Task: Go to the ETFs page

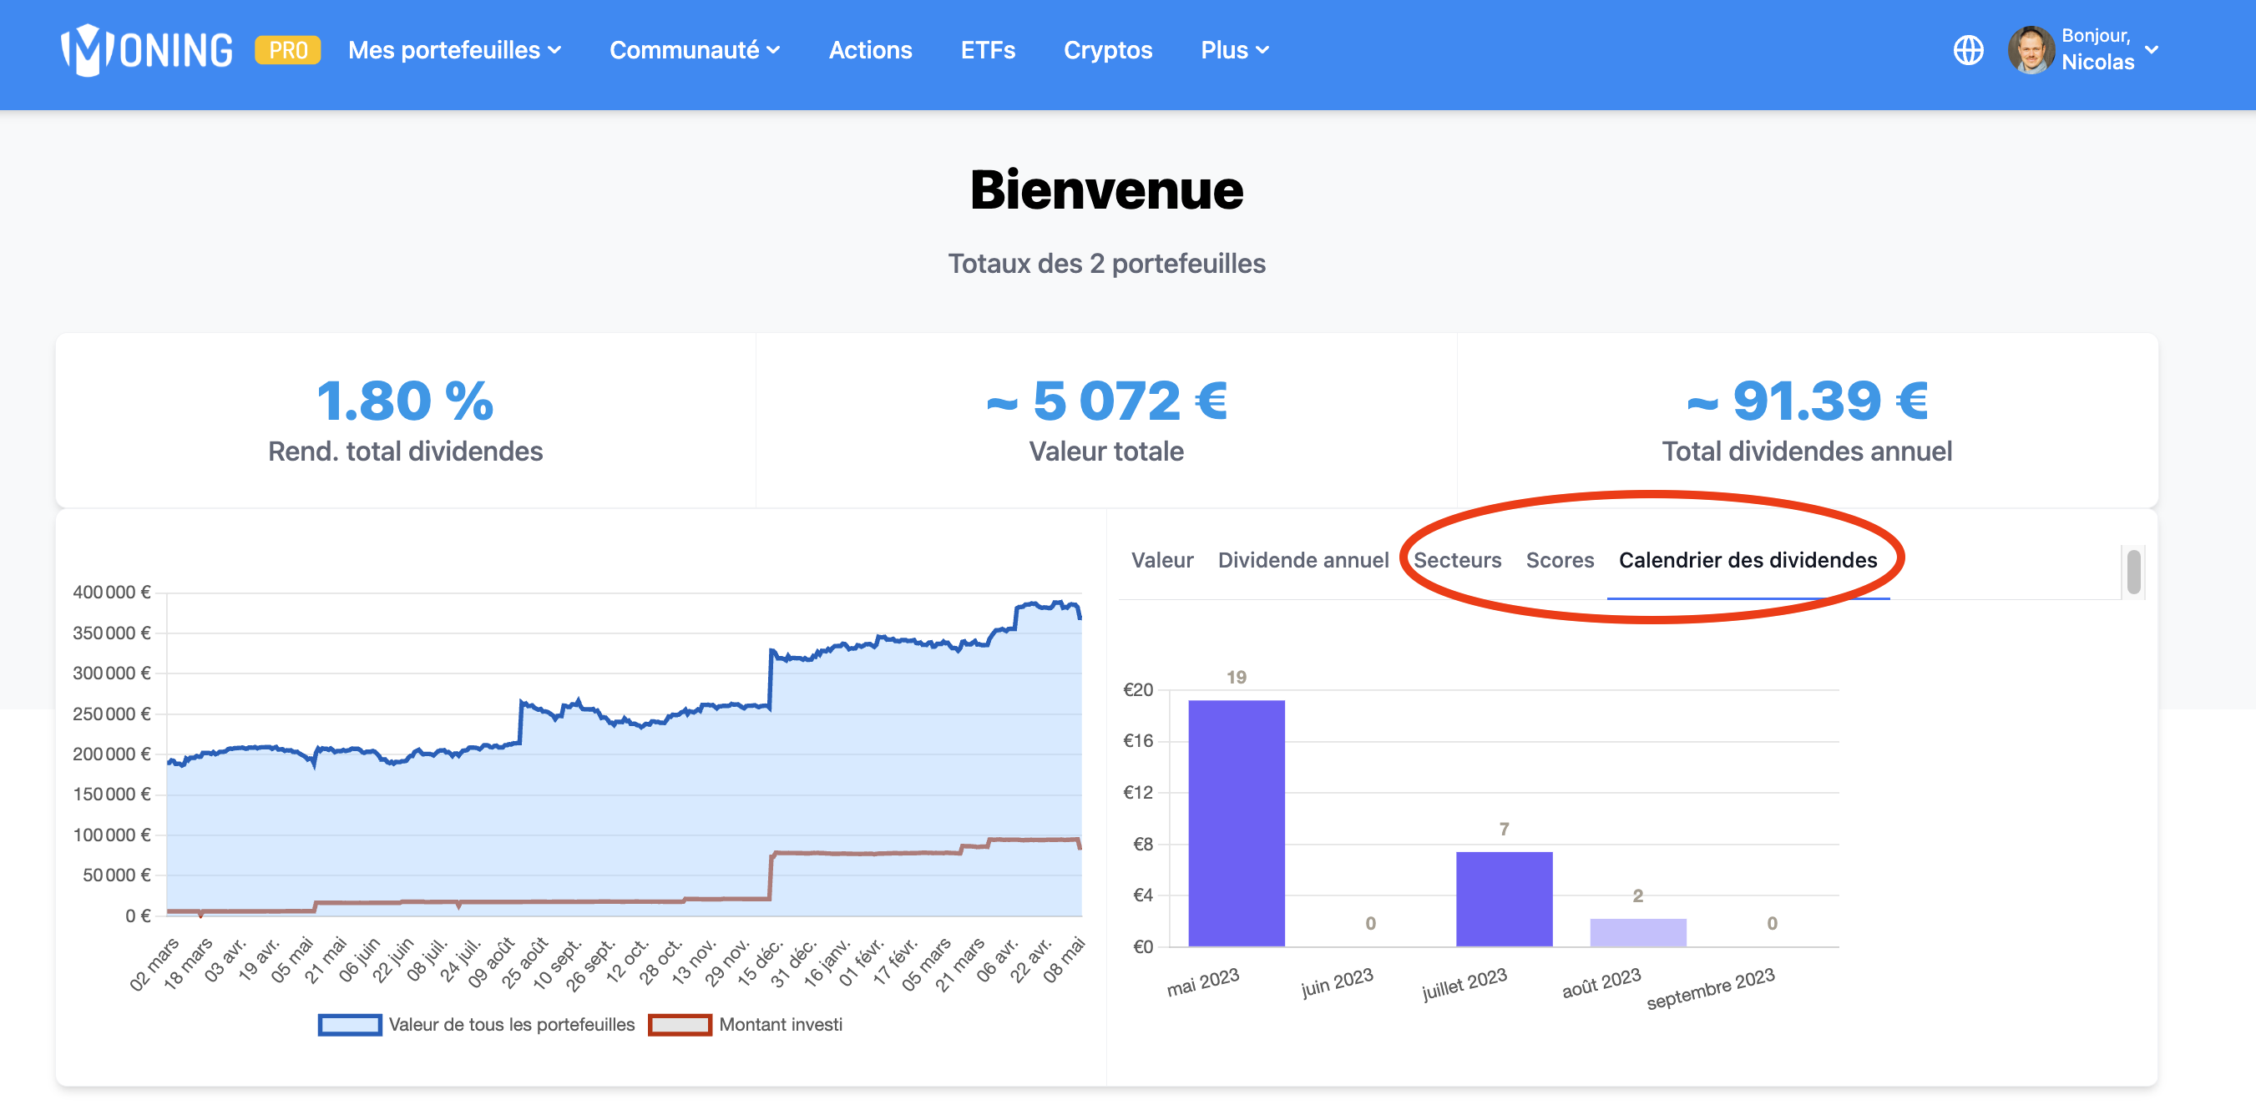Action: pyautogui.click(x=988, y=50)
